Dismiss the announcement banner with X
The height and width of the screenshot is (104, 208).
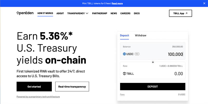(x=204, y=3)
